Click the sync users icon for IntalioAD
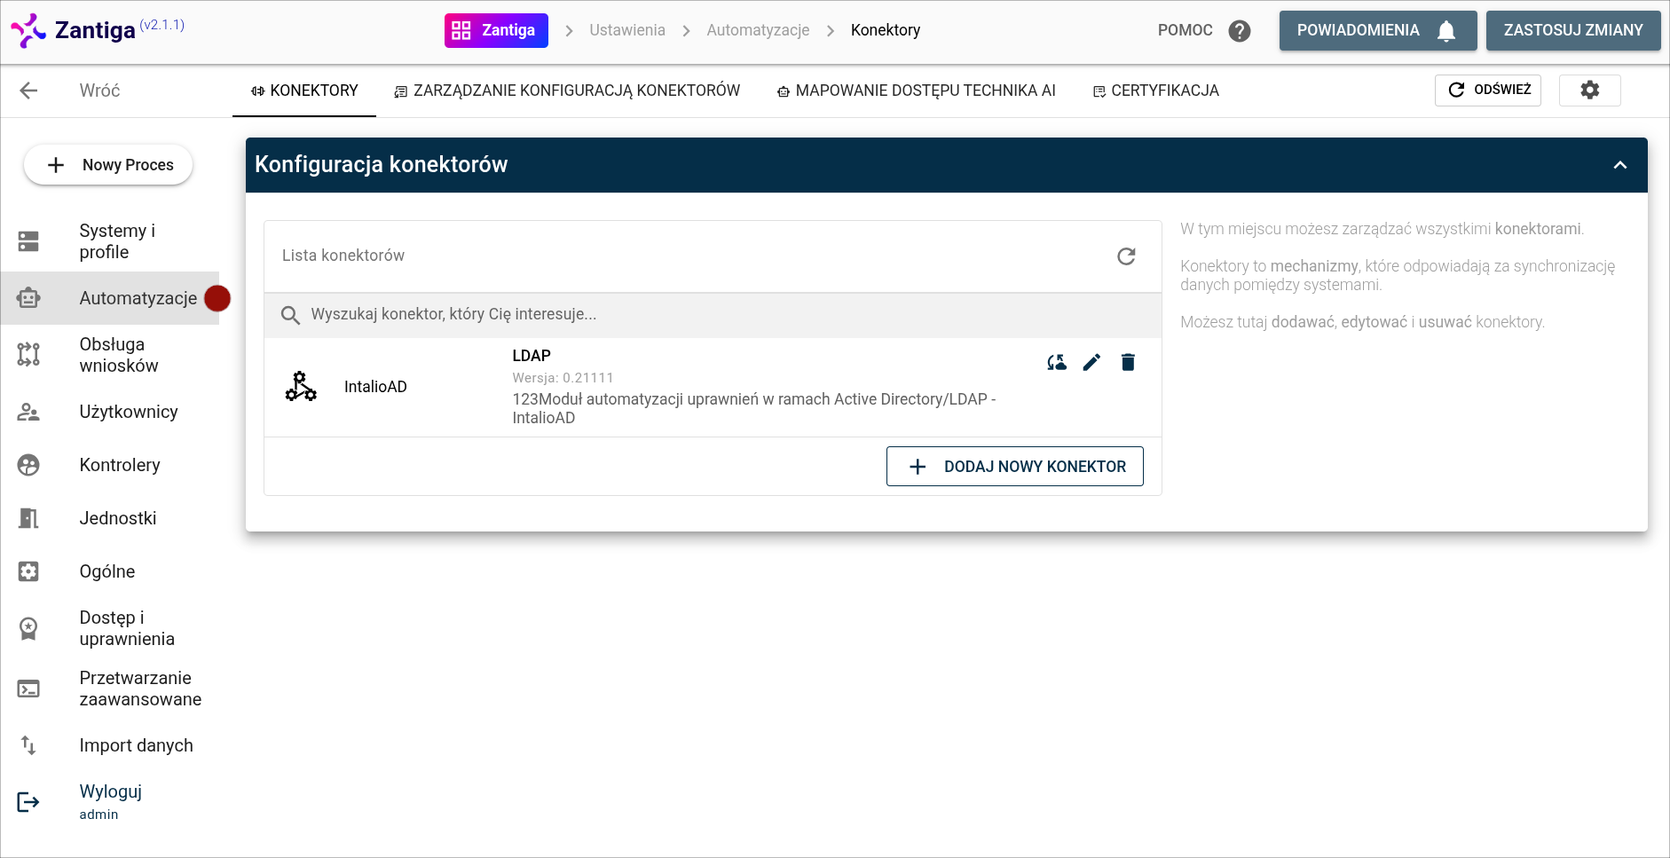Image resolution: width=1670 pixels, height=858 pixels. (1056, 362)
